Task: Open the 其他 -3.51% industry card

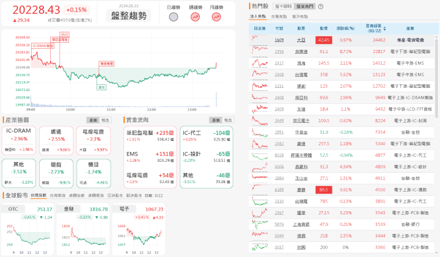Action: point(19,173)
